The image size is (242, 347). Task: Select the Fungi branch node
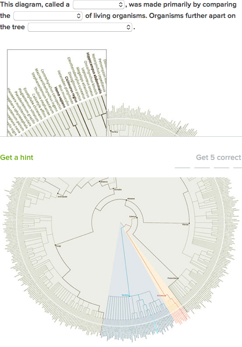[x=57, y=246]
